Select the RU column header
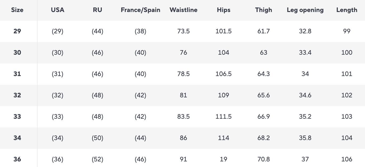This screenshot has height=167, width=365. click(98, 10)
